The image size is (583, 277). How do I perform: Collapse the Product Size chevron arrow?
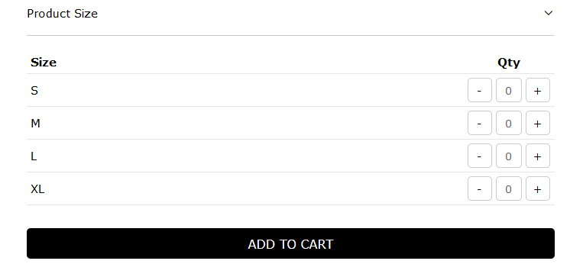point(549,14)
